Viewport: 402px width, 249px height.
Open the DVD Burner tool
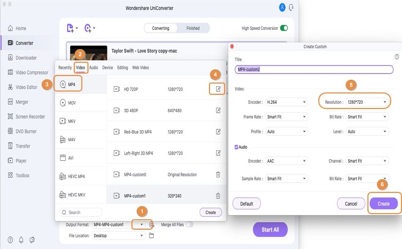pos(22,132)
